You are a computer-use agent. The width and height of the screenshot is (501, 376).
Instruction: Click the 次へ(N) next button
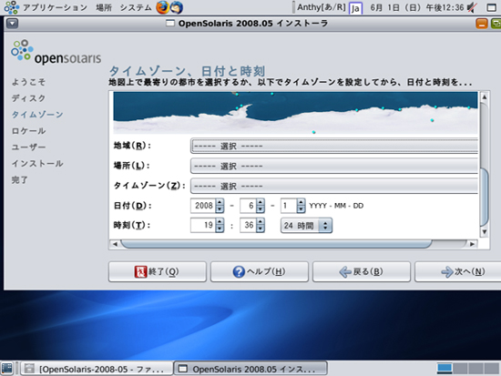pyautogui.click(x=458, y=272)
